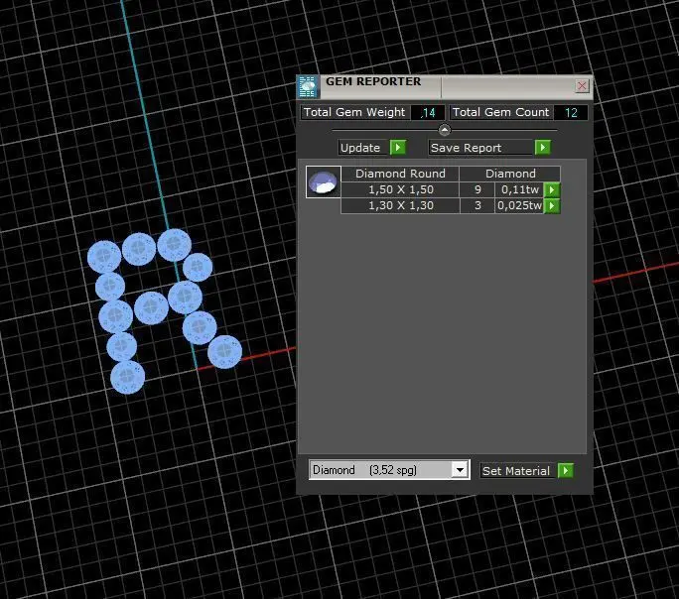Click the Set Material label
This screenshot has width=679, height=599.
[x=516, y=470]
